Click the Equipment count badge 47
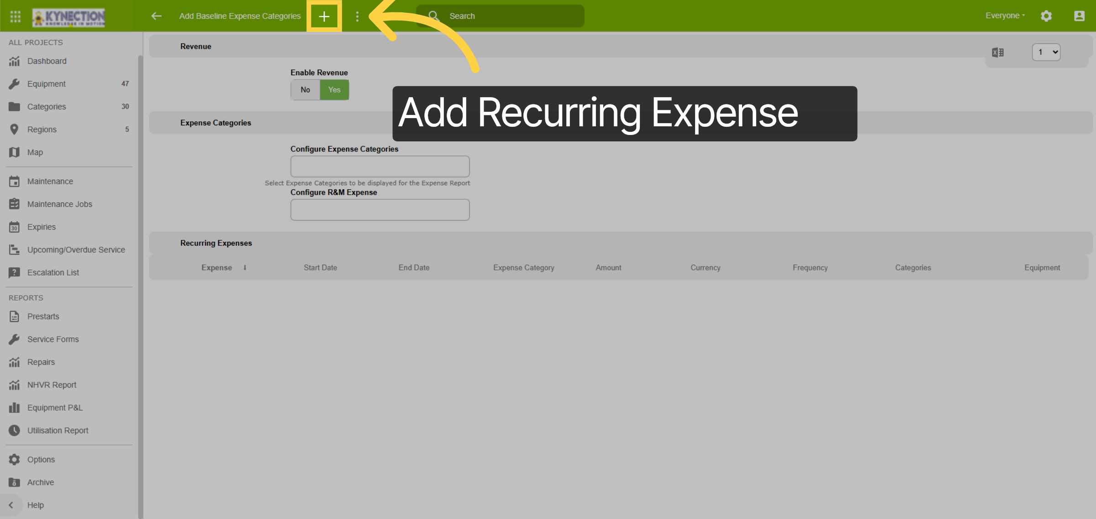Screen dimensions: 1096x519 click(x=125, y=84)
